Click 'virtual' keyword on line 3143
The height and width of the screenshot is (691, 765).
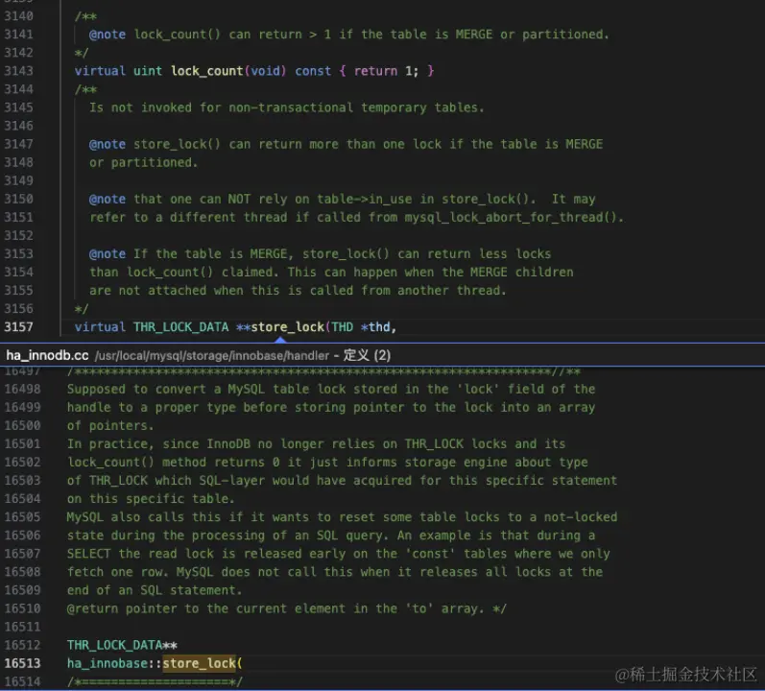100,71
